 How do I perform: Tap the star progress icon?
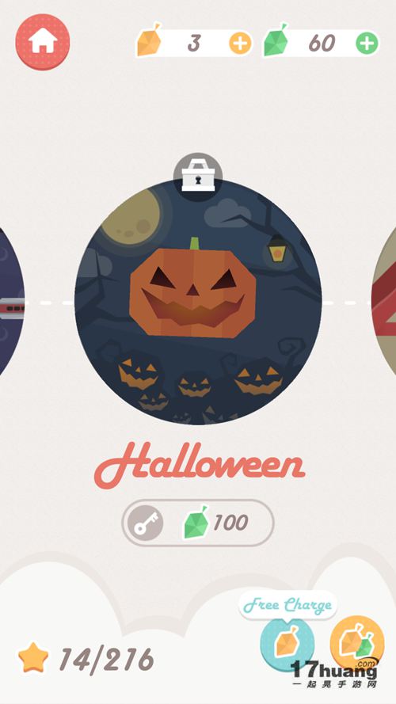33,657
